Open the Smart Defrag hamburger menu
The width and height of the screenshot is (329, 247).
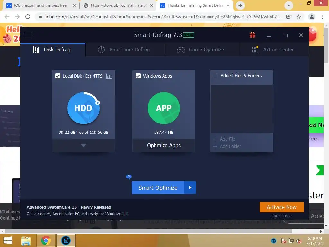point(28,35)
